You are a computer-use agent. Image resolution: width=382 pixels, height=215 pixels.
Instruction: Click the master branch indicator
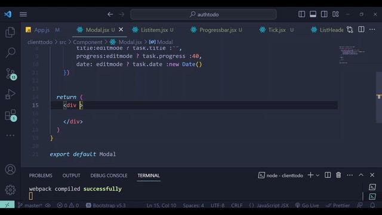[30, 205]
